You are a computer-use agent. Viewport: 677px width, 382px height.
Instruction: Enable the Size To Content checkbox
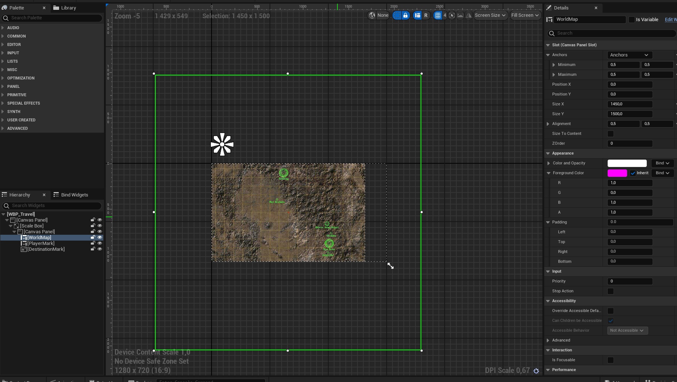click(x=610, y=134)
